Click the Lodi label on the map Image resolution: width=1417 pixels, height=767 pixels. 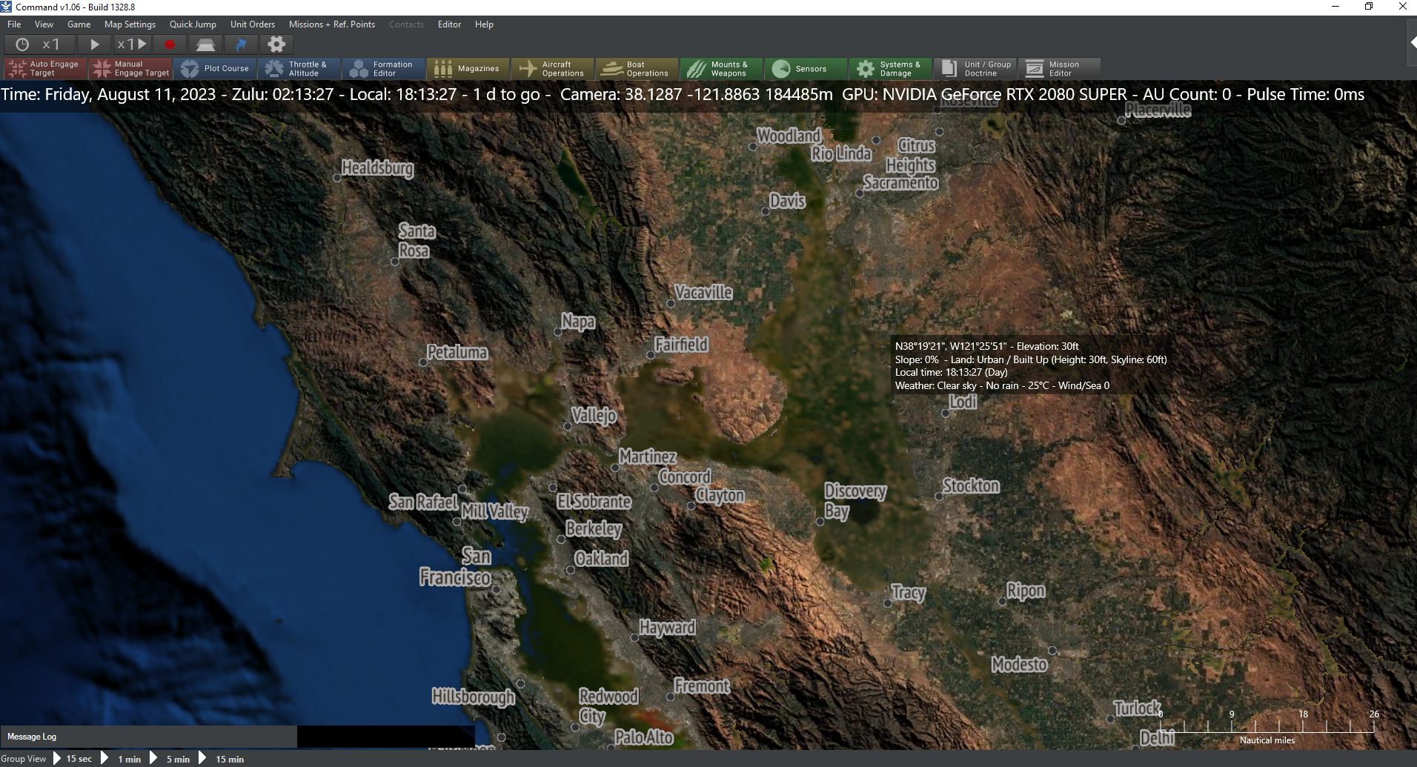(x=963, y=402)
